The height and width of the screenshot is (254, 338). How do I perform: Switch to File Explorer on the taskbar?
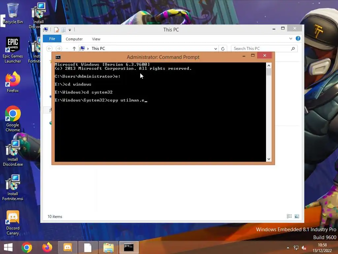[108, 247]
